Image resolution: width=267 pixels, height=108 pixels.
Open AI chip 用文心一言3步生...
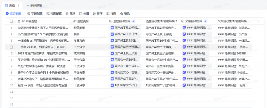[125, 60]
